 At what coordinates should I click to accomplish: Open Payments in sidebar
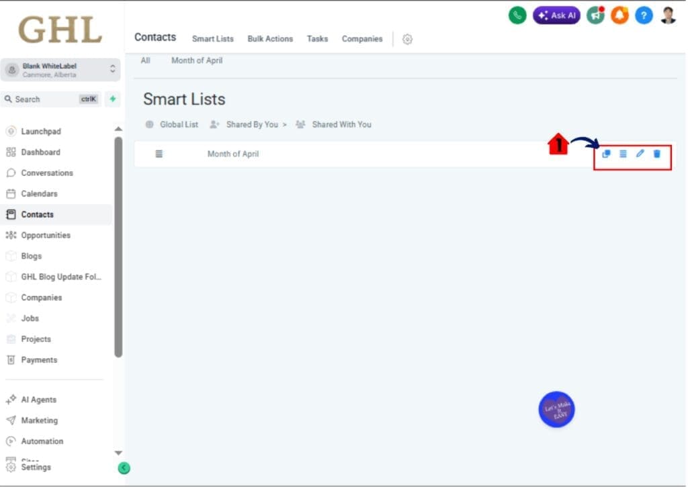[39, 360]
